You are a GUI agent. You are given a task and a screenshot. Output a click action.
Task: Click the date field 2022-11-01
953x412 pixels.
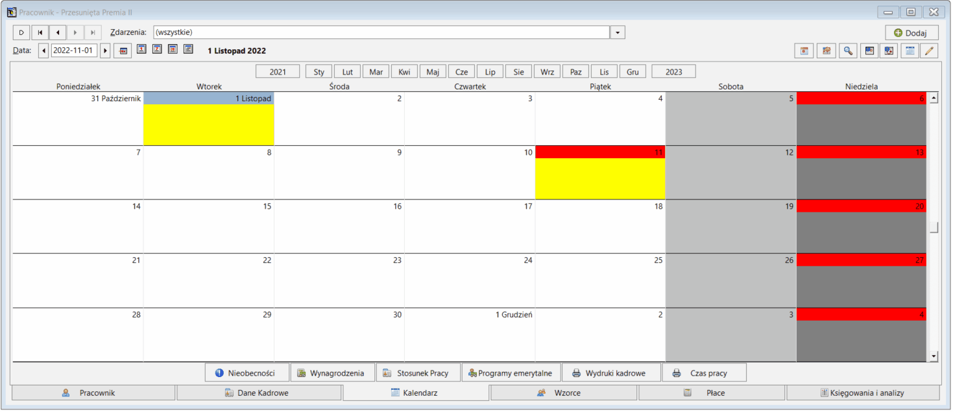pyautogui.click(x=74, y=51)
